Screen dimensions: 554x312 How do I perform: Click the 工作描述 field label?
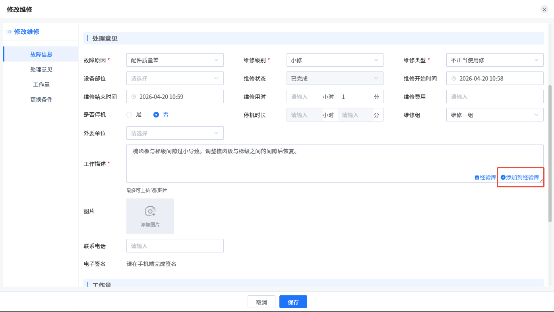coord(95,164)
